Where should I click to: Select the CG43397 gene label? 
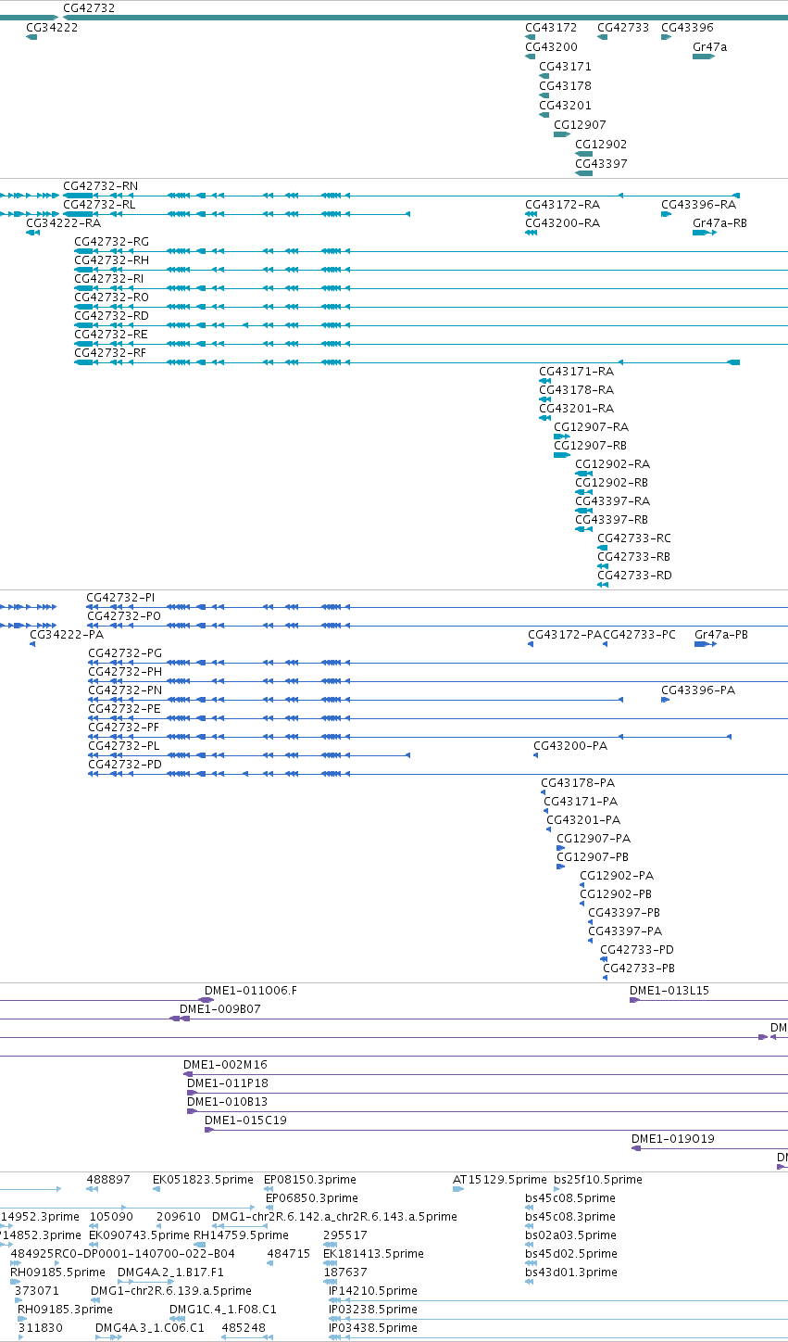click(x=601, y=164)
